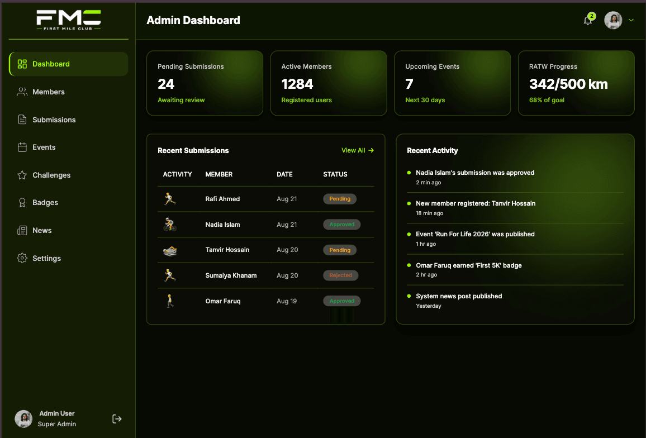
Task: Click the Super Admin role label
Action: [57, 424]
